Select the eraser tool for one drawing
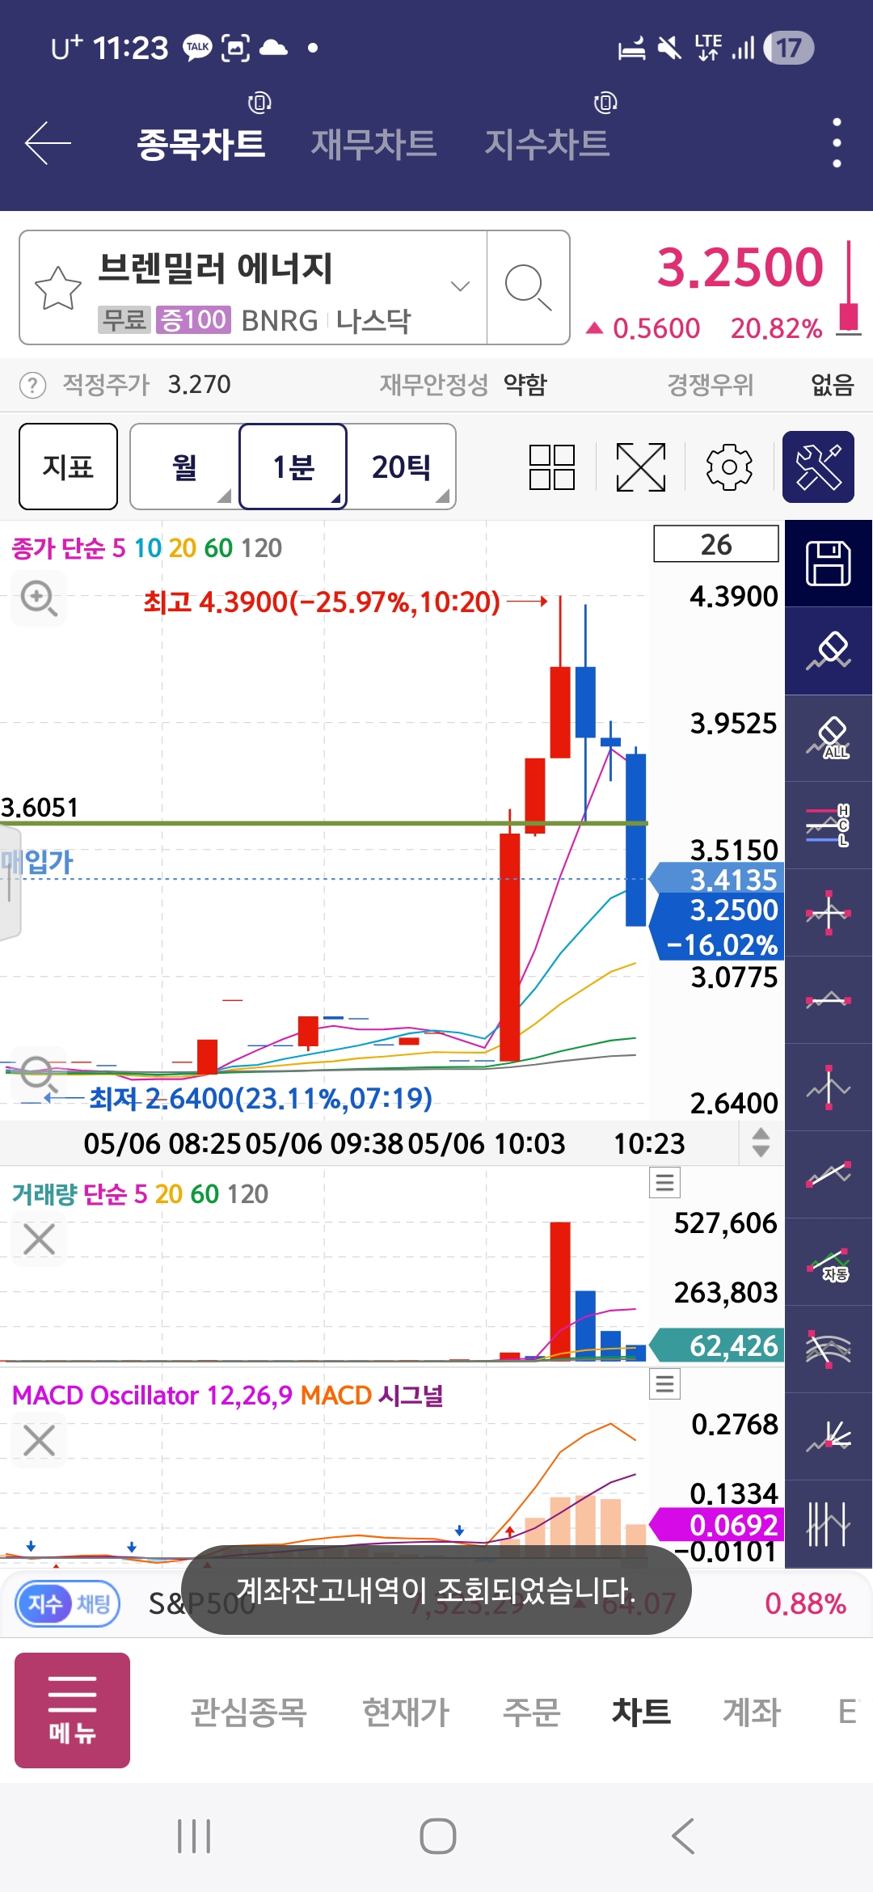This screenshot has width=873, height=1892. coord(829,651)
